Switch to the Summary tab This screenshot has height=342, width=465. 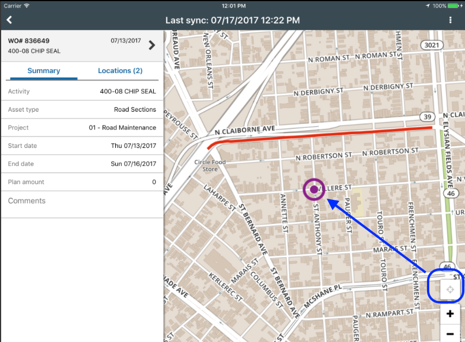pos(44,71)
